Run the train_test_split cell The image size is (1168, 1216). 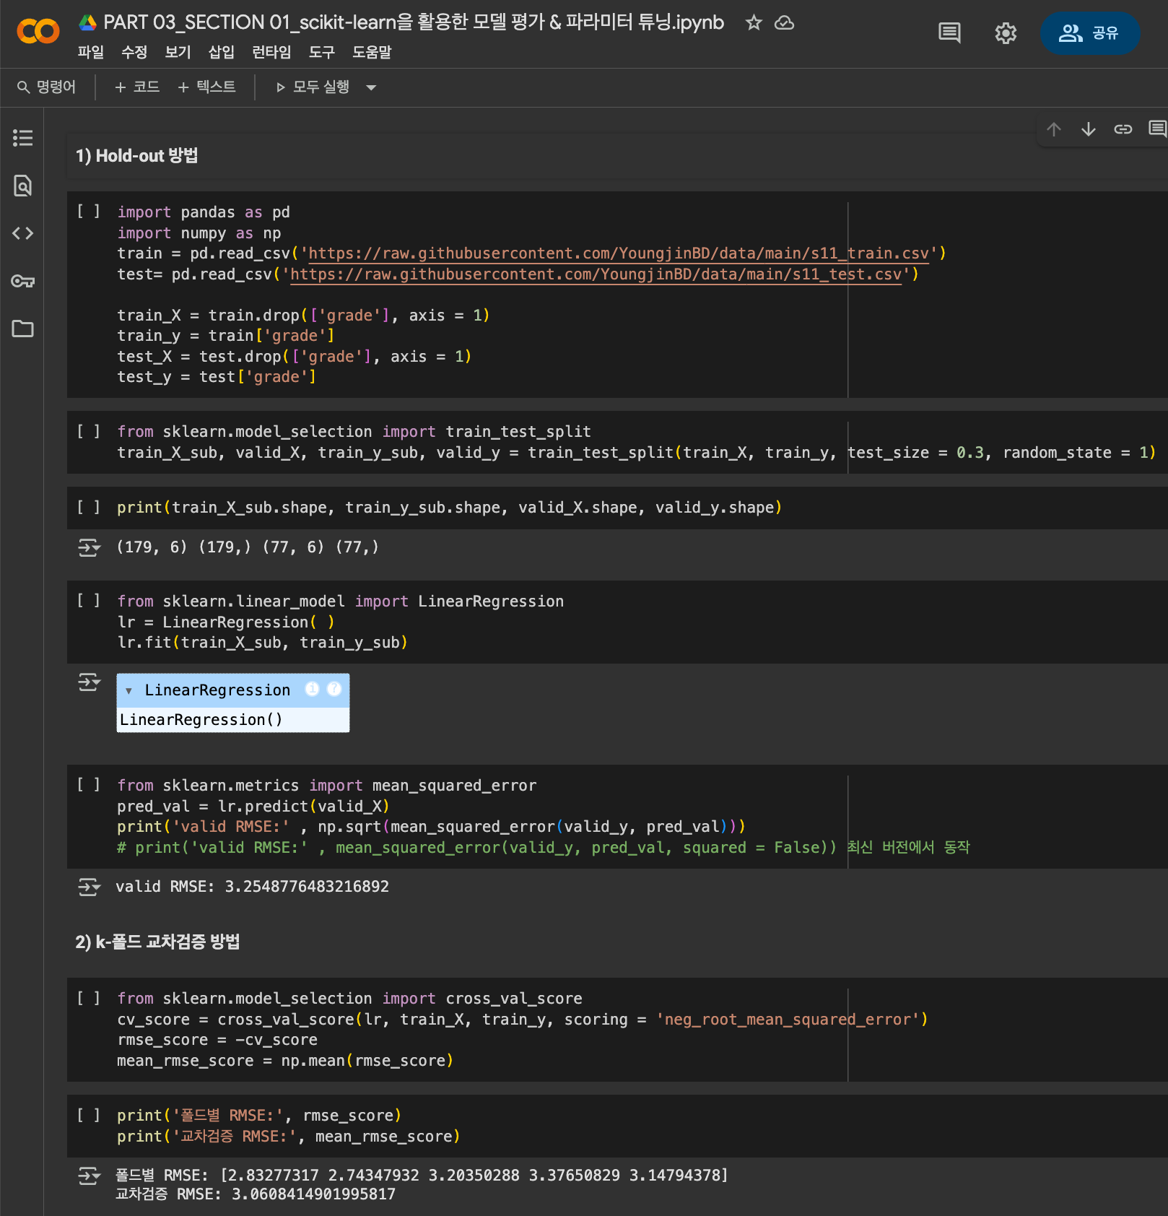pyautogui.click(x=89, y=432)
